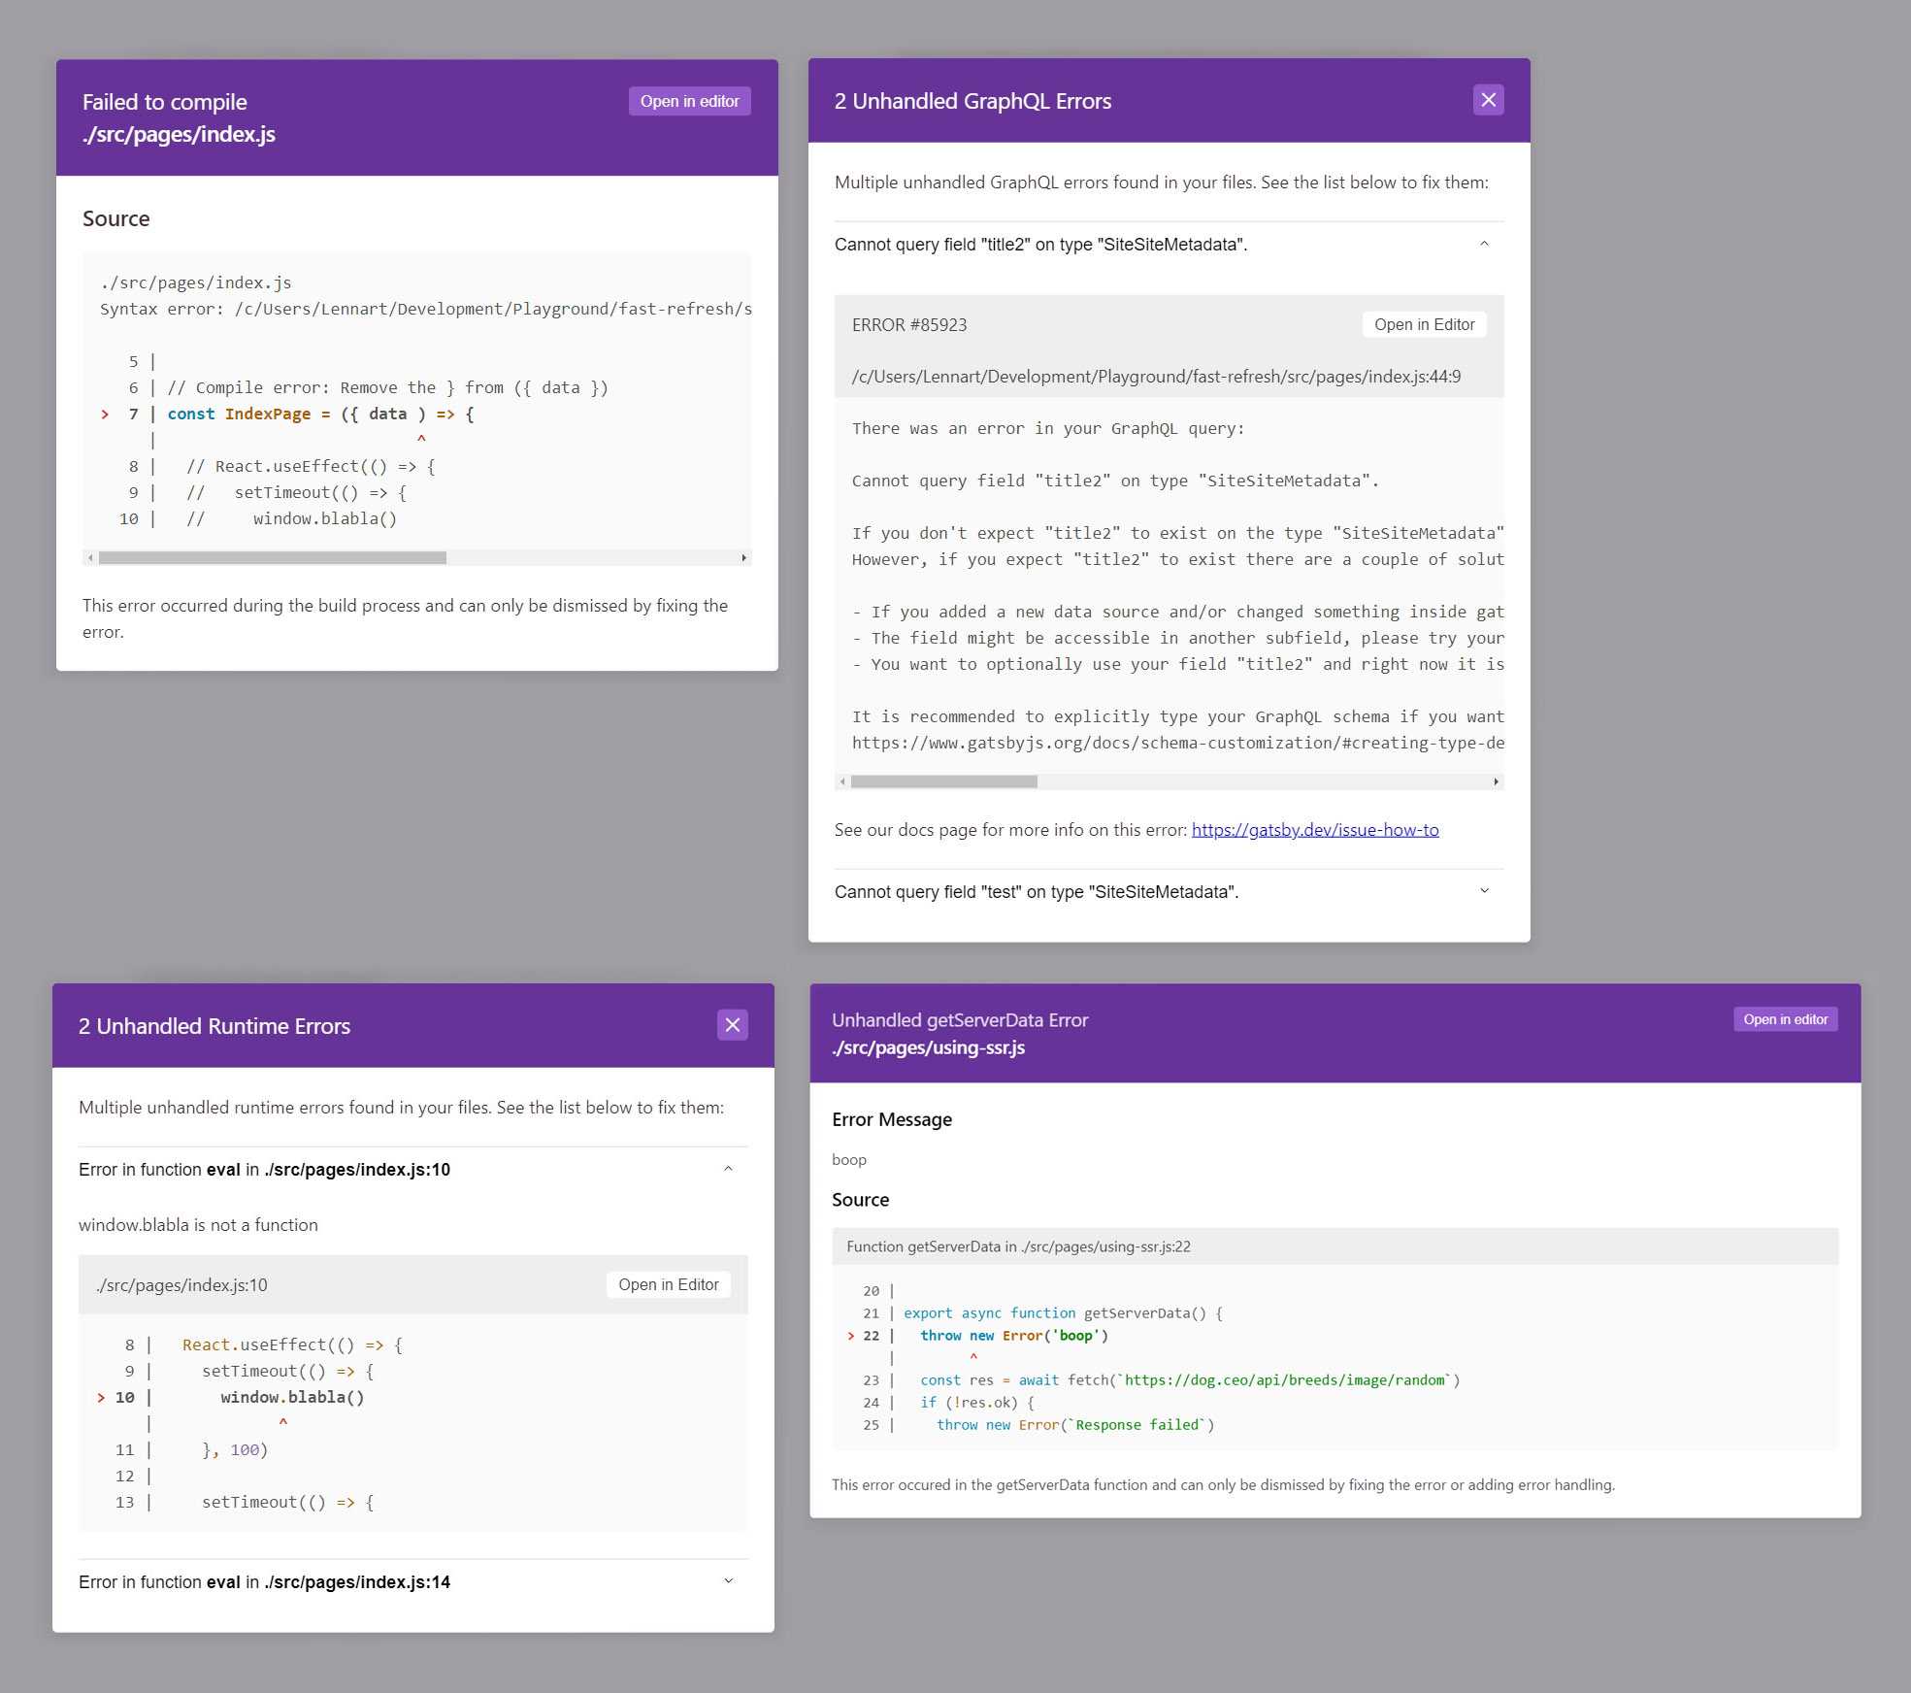
Task: Click Open in editor on compile error
Action: pyautogui.click(x=689, y=102)
